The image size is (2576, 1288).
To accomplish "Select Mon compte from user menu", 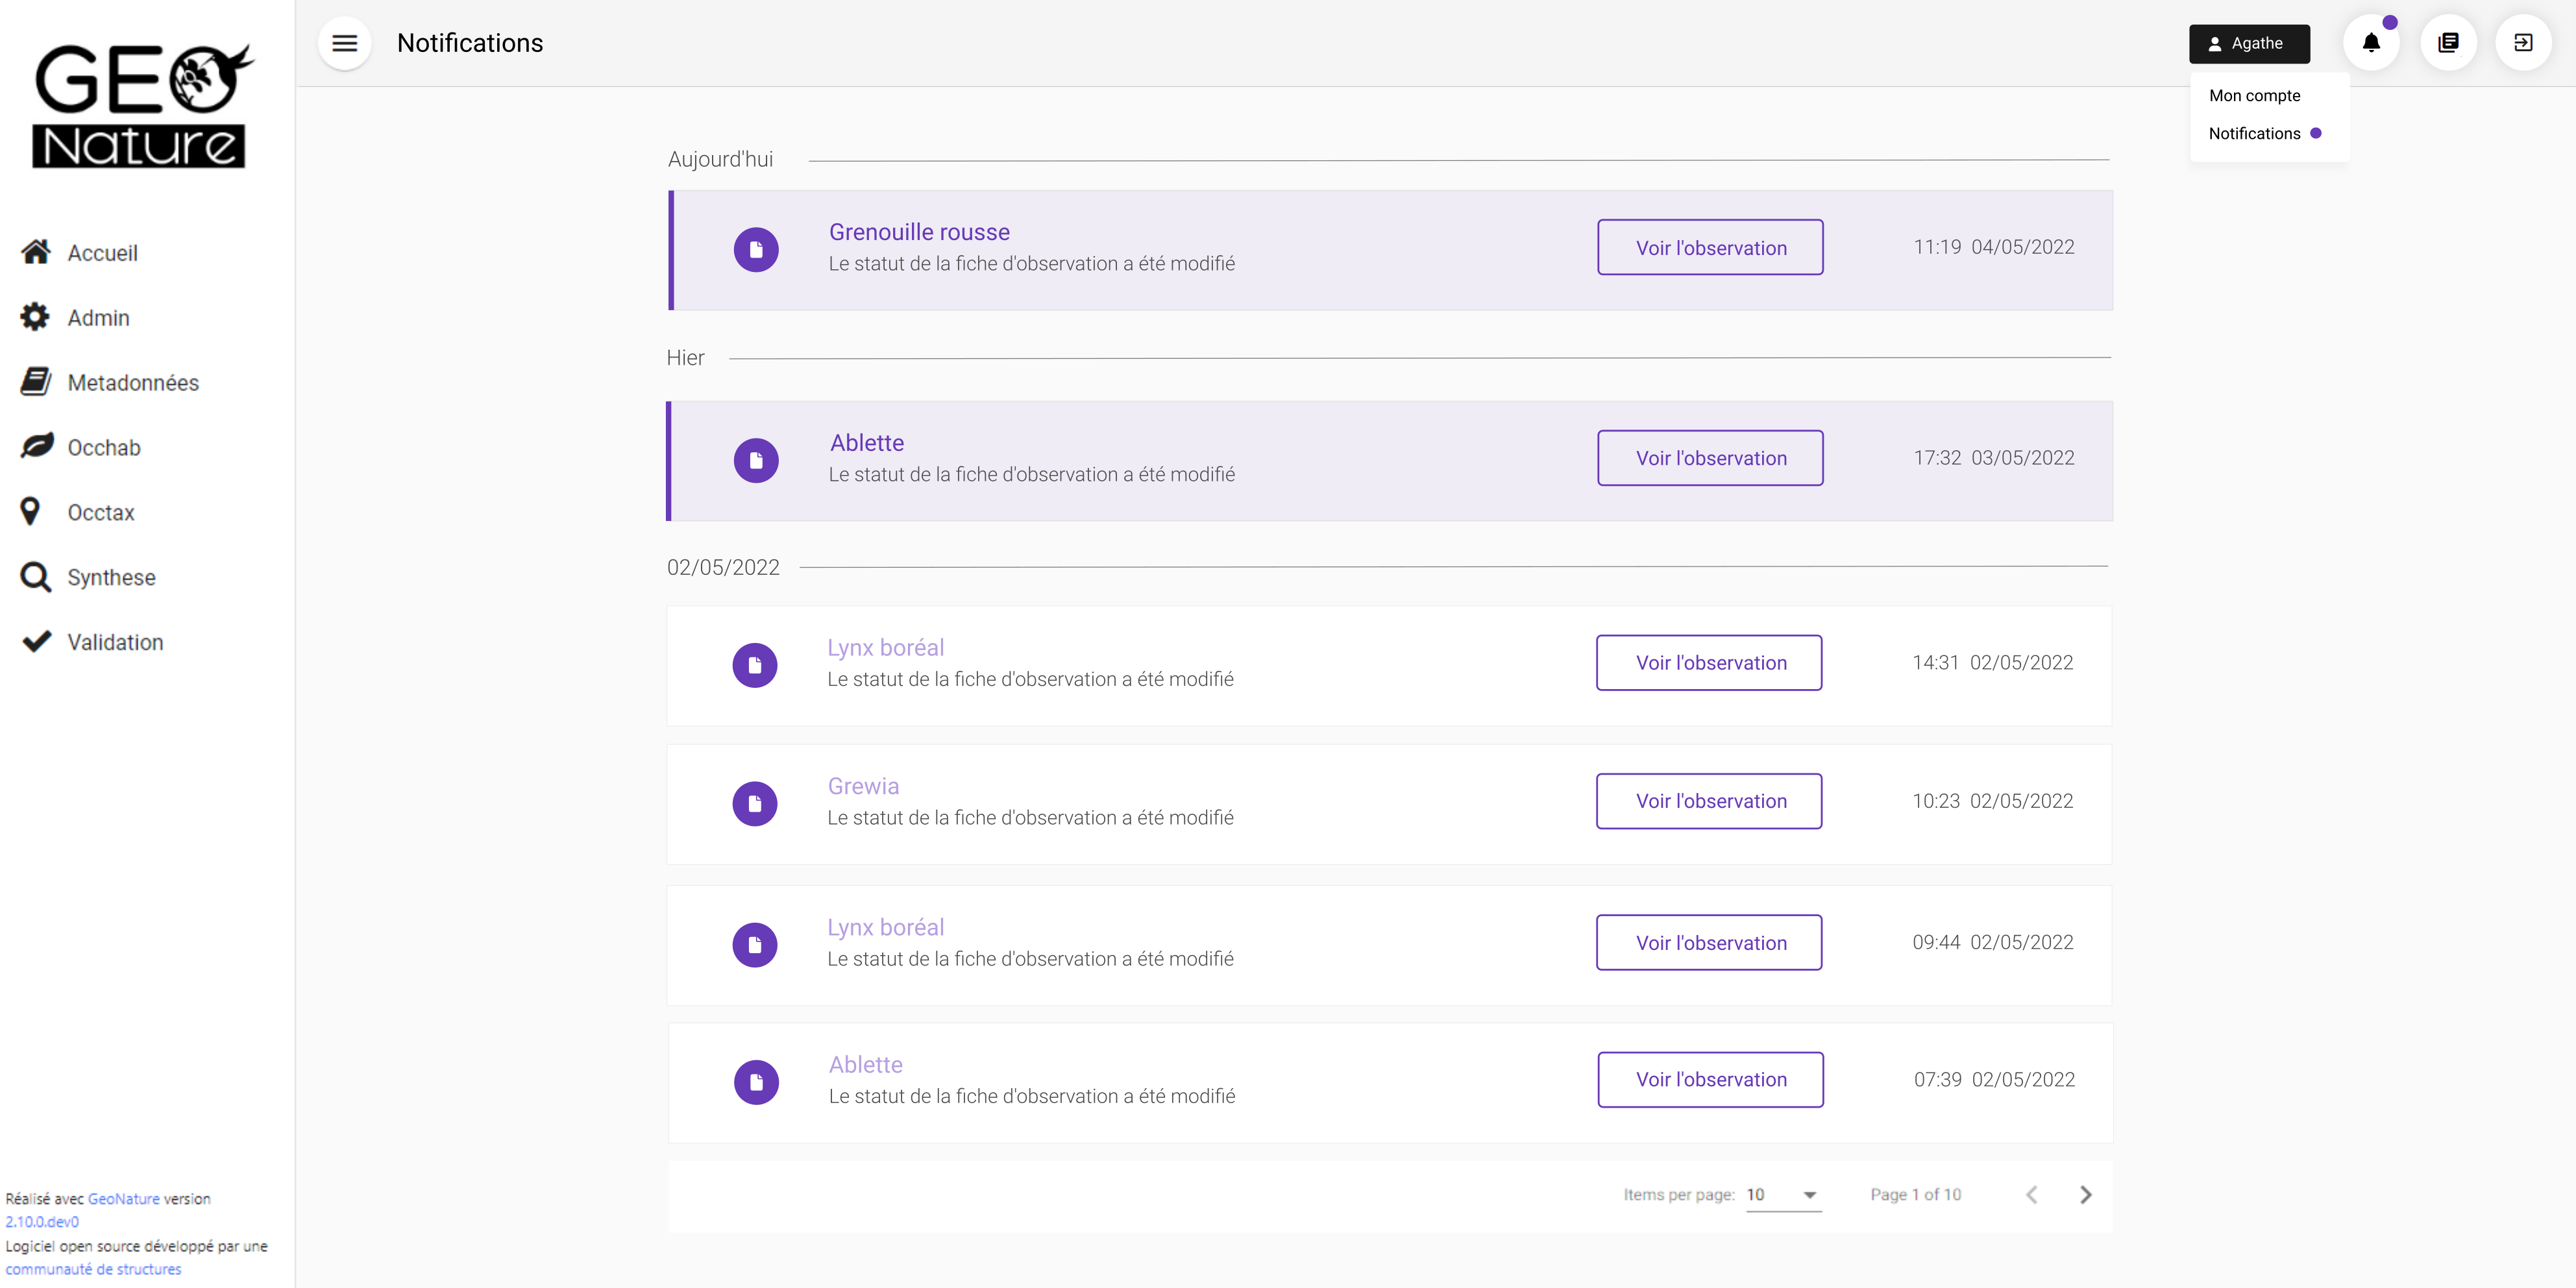I will [x=2254, y=96].
